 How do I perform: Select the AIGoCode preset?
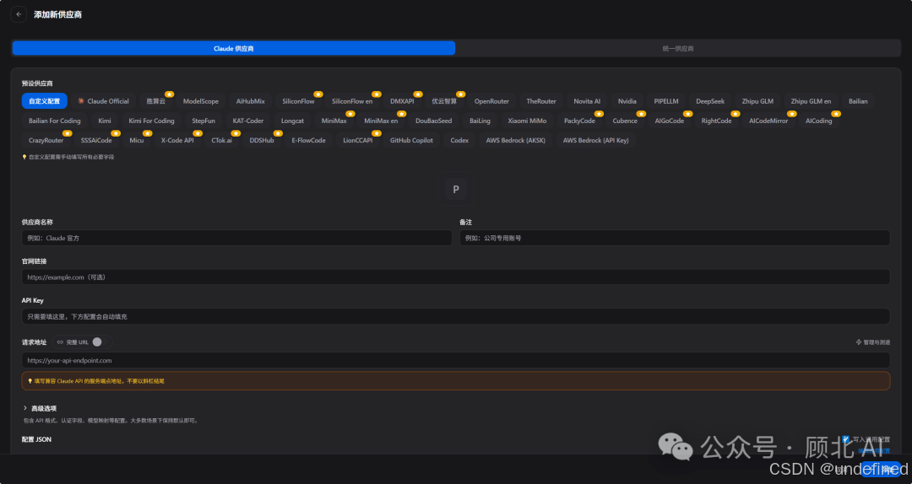click(x=670, y=121)
